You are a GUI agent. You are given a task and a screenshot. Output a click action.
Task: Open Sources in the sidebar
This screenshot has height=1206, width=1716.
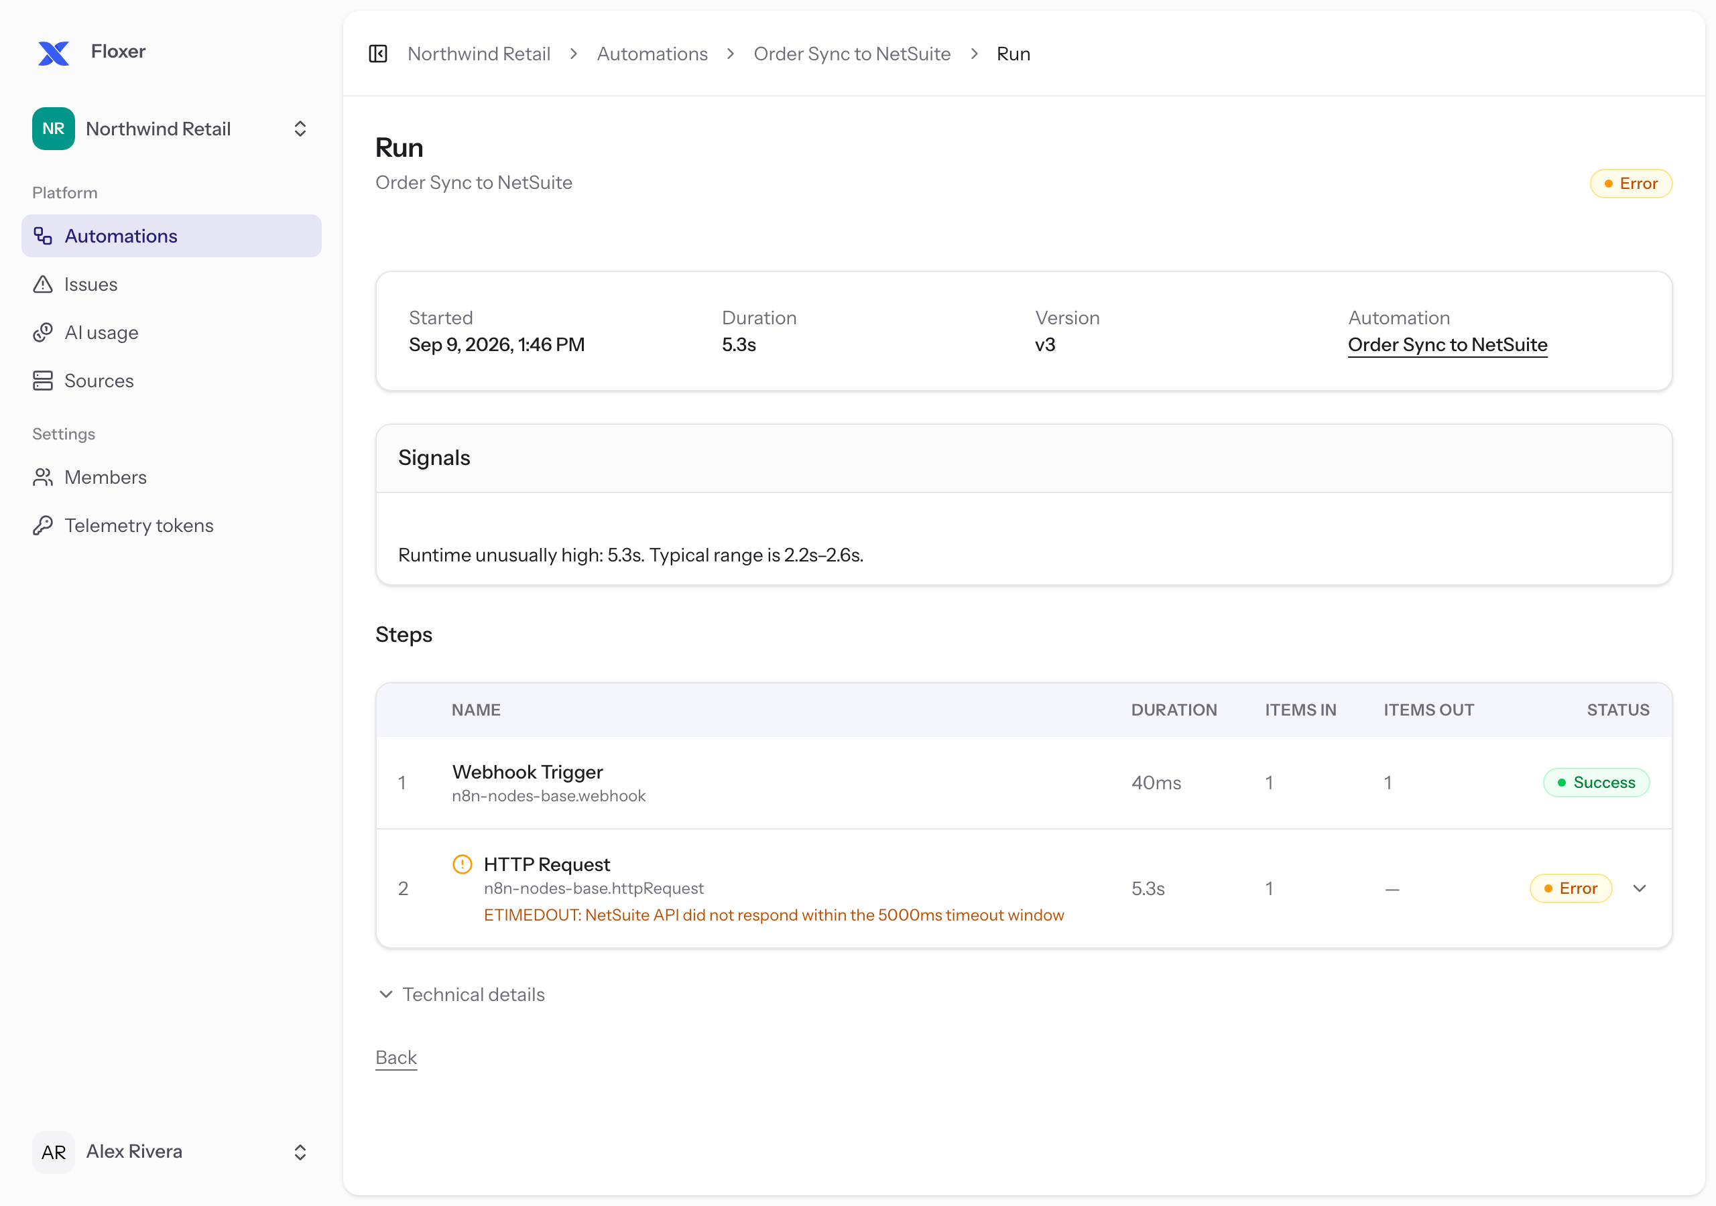pyautogui.click(x=172, y=381)
